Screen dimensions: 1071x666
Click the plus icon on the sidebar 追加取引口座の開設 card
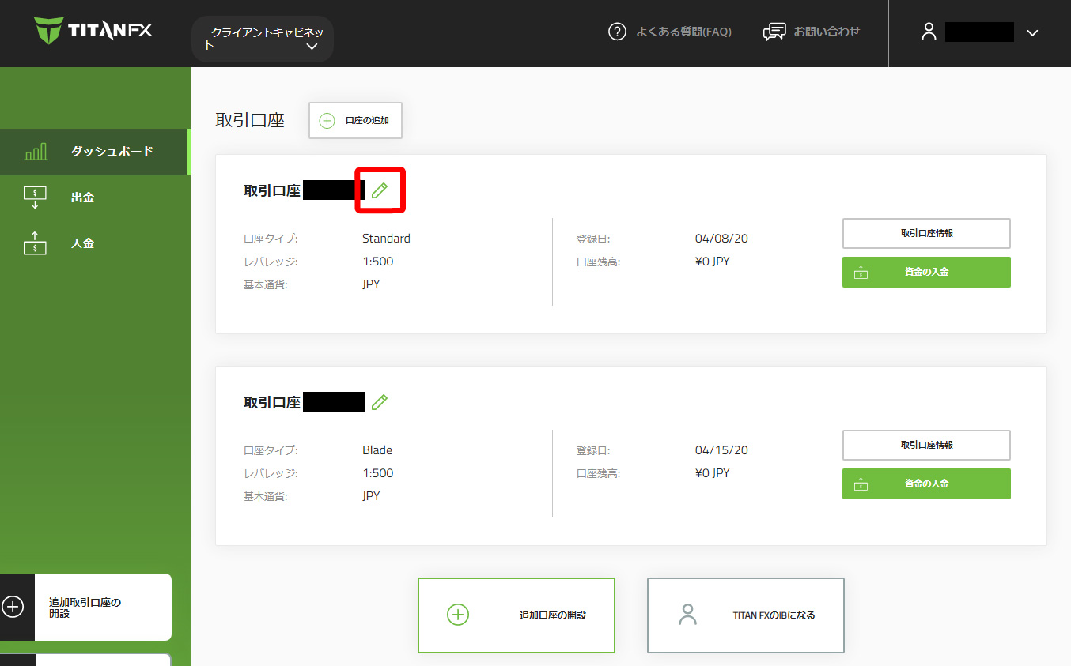[13, 607]
